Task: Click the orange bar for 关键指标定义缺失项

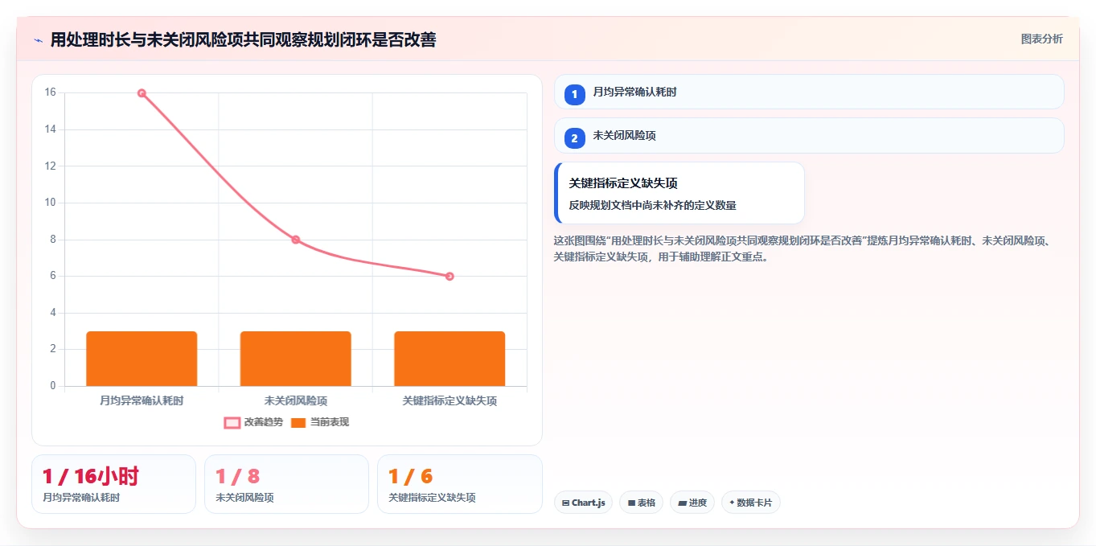Action: (x=449, y=359)
